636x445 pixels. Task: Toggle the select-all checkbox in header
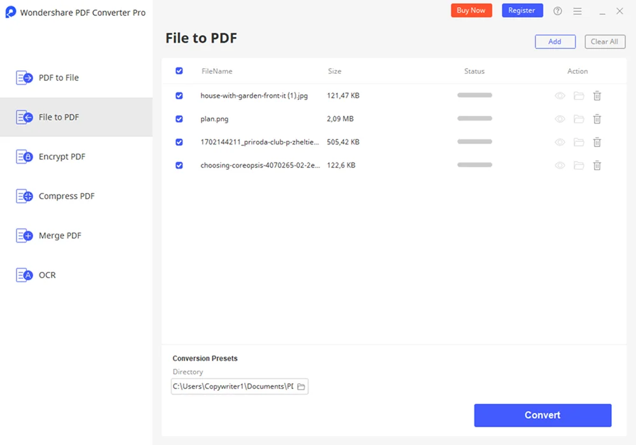click(179, 71)
